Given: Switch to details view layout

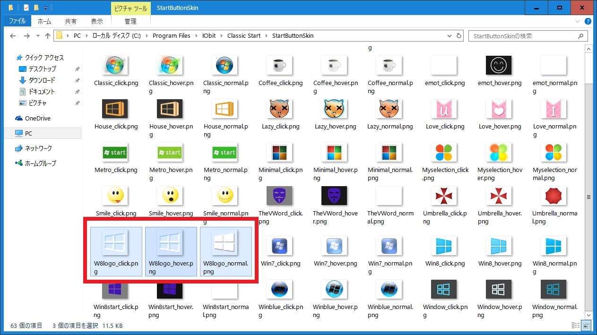Looking at the screenshot, I should tap(576, 326).
